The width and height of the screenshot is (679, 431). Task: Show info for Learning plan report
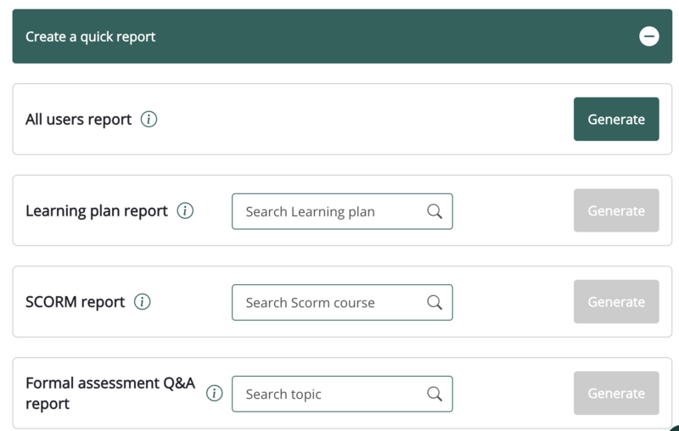click(185, 211)
